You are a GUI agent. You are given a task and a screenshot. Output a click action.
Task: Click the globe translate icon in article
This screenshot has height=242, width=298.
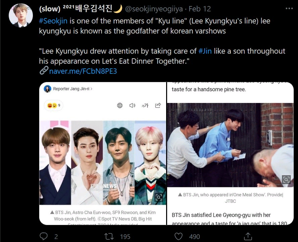(x=120, y=105)
